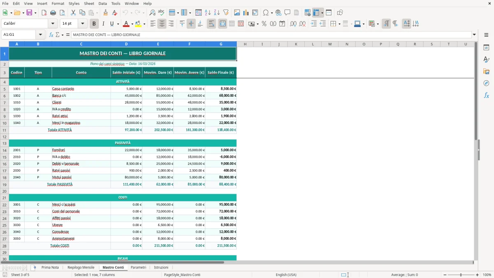Switch to the Riepilogo Mensile sheet
Screen dimensions: 494x278
click(x=81, y=267)
